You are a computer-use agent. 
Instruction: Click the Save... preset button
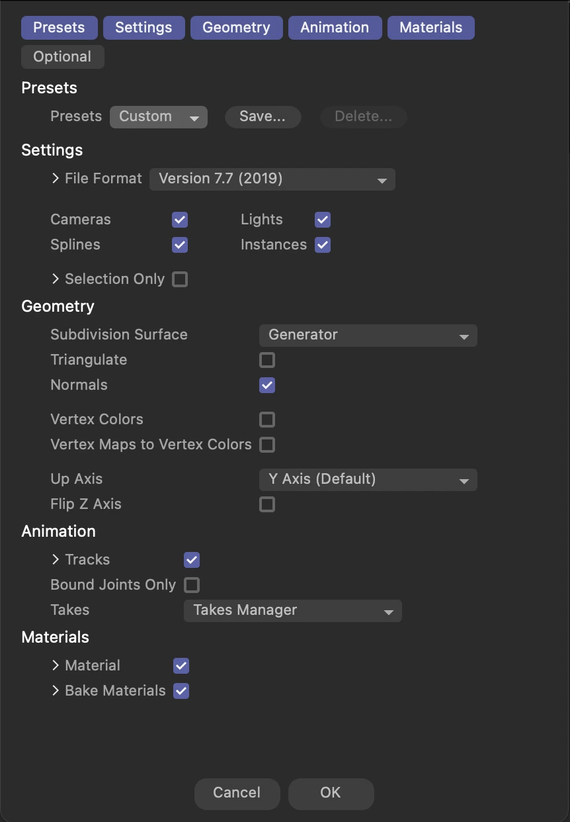263,117
